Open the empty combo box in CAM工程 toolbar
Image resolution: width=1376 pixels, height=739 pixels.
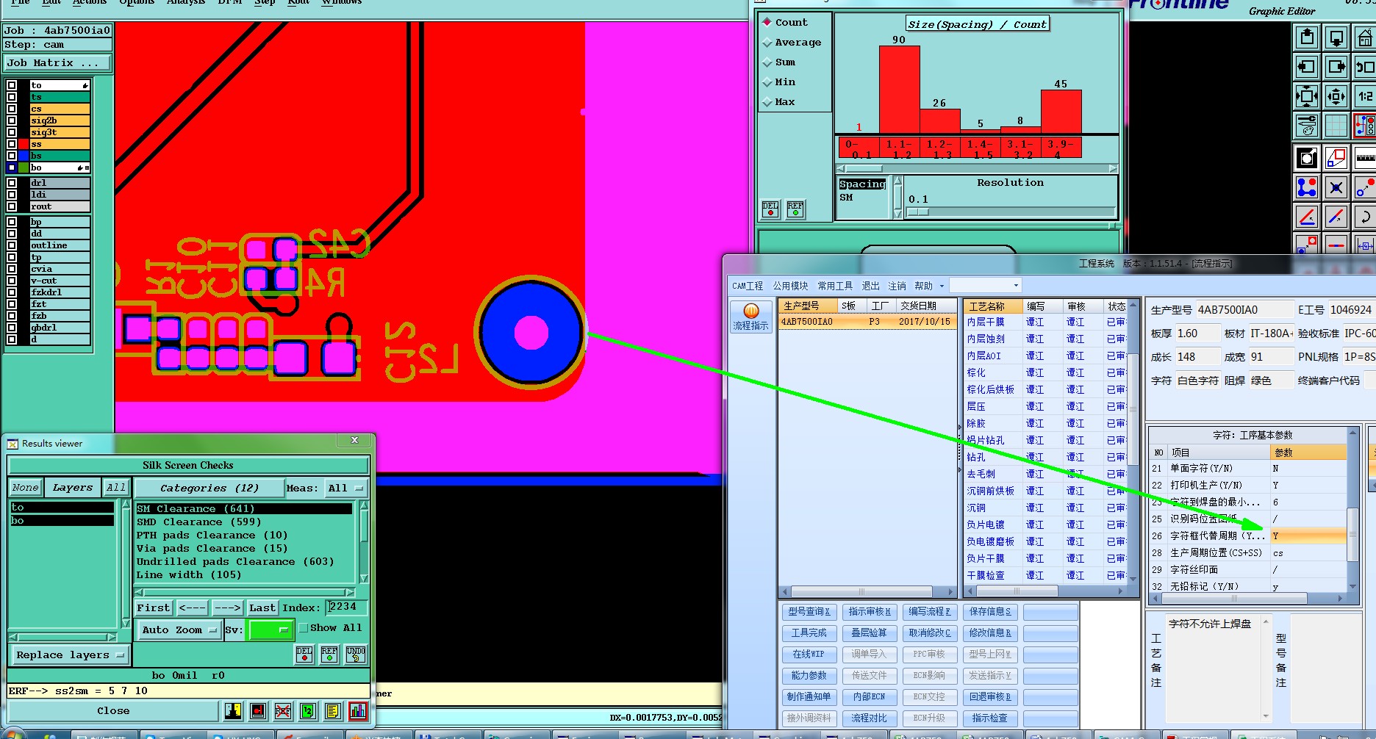coord(986,285)
